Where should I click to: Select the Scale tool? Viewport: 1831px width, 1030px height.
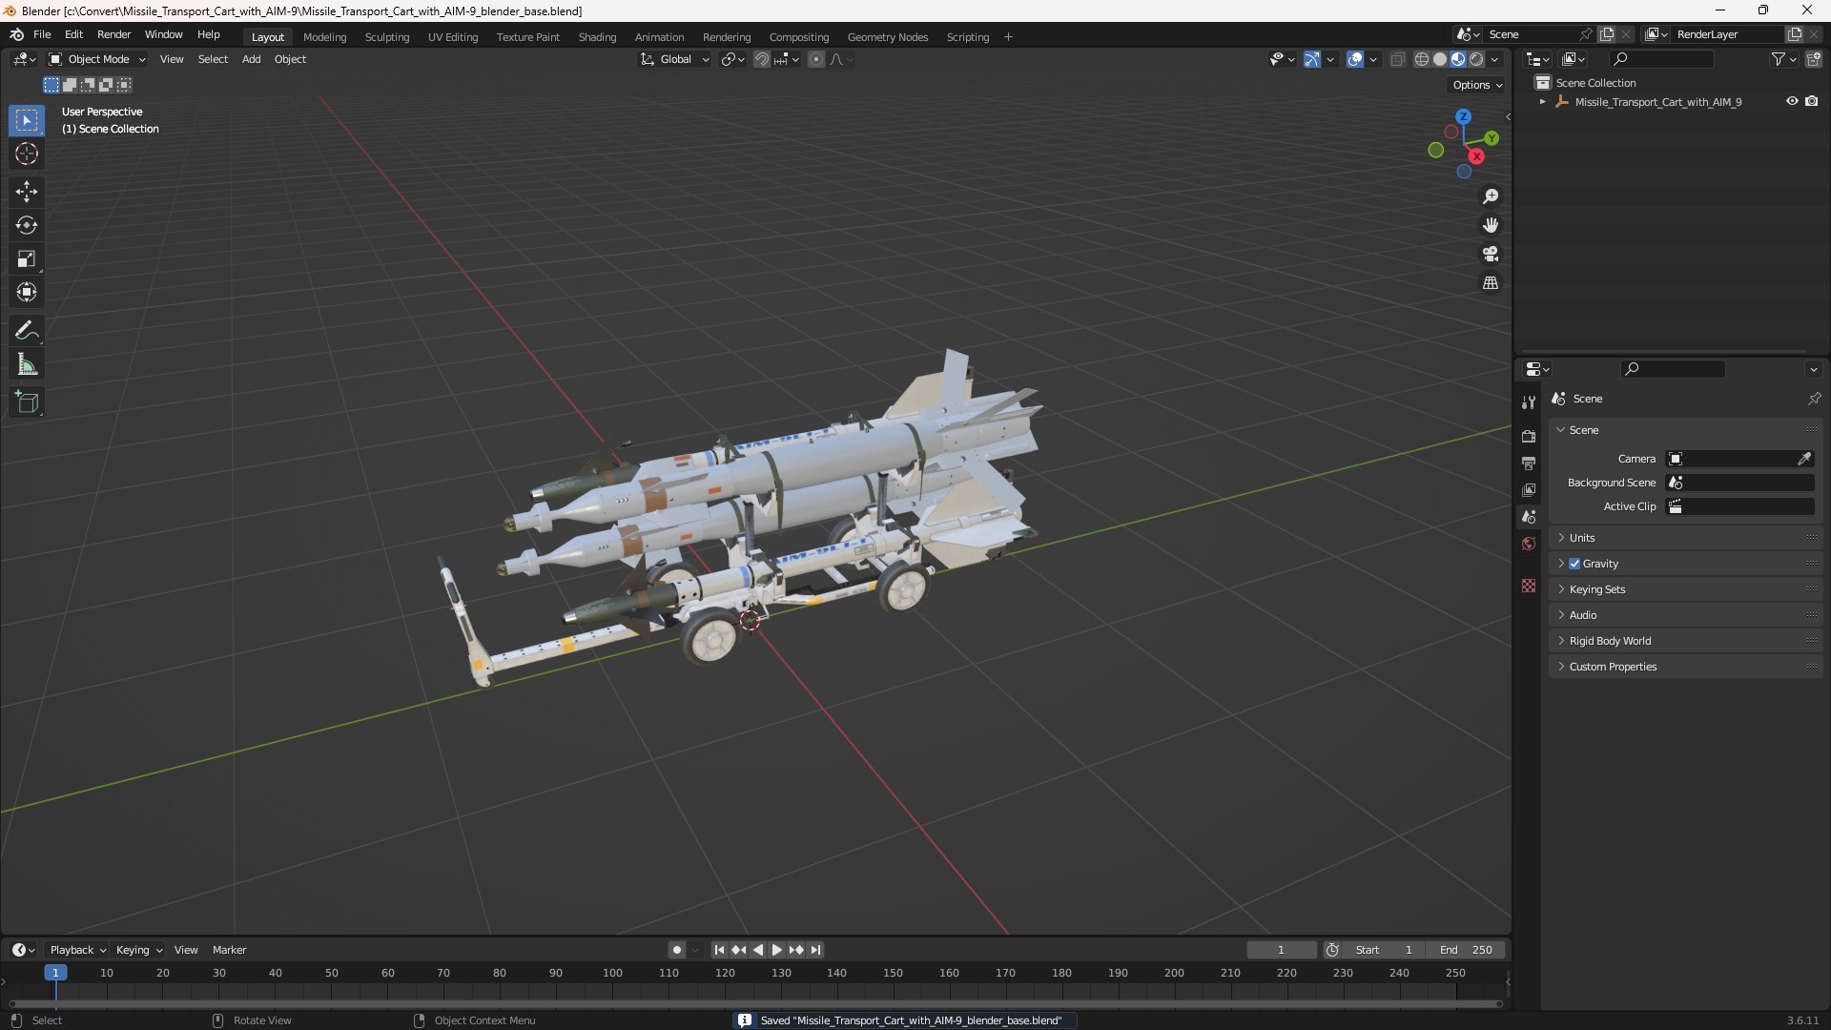[27, 258]
